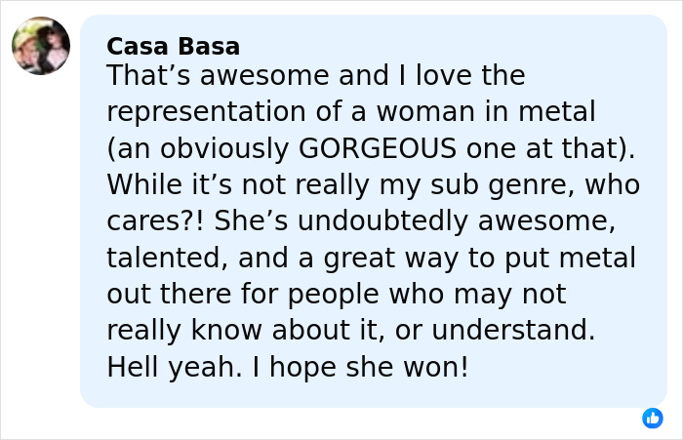
Task: Click "That's awesome" at the comment start
Action: pyautogui.click(x=190, y=75)
